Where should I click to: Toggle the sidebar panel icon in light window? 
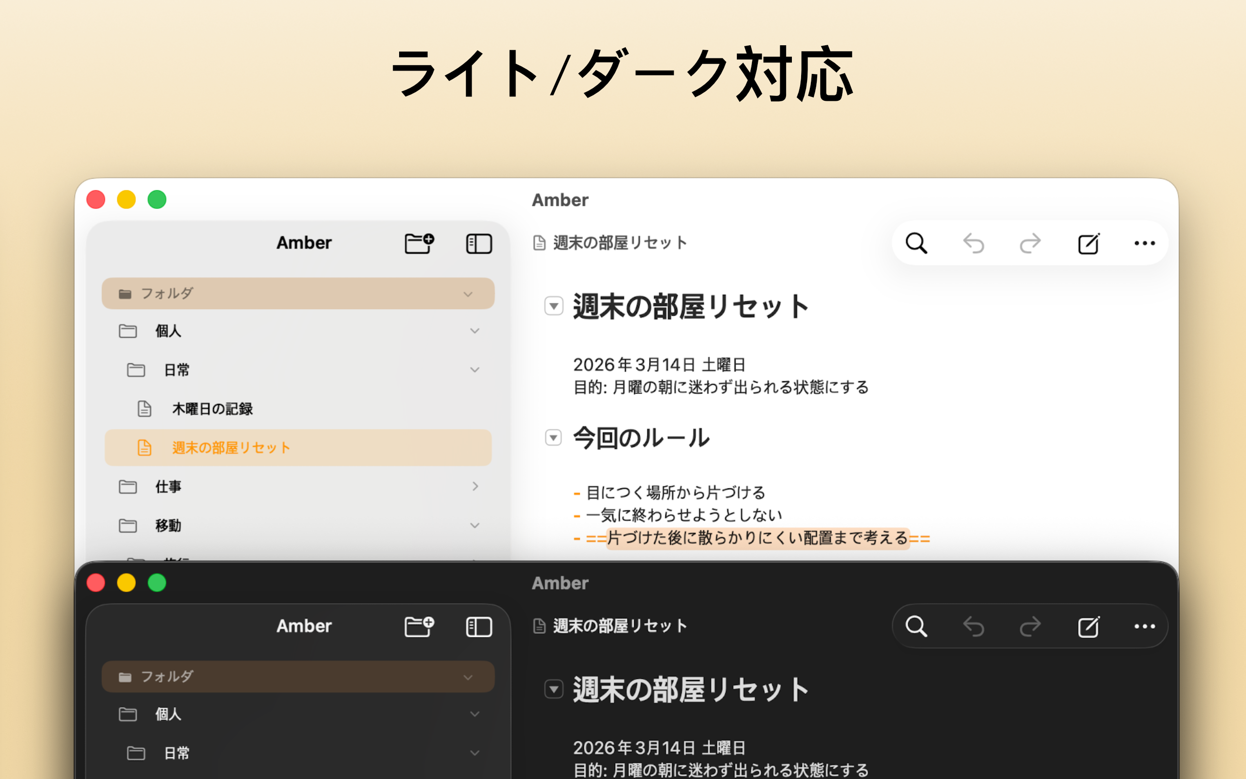click(478, 243)
